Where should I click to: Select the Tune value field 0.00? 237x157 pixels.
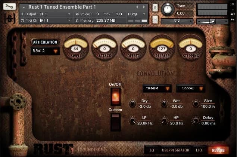[x=181, y=13]
